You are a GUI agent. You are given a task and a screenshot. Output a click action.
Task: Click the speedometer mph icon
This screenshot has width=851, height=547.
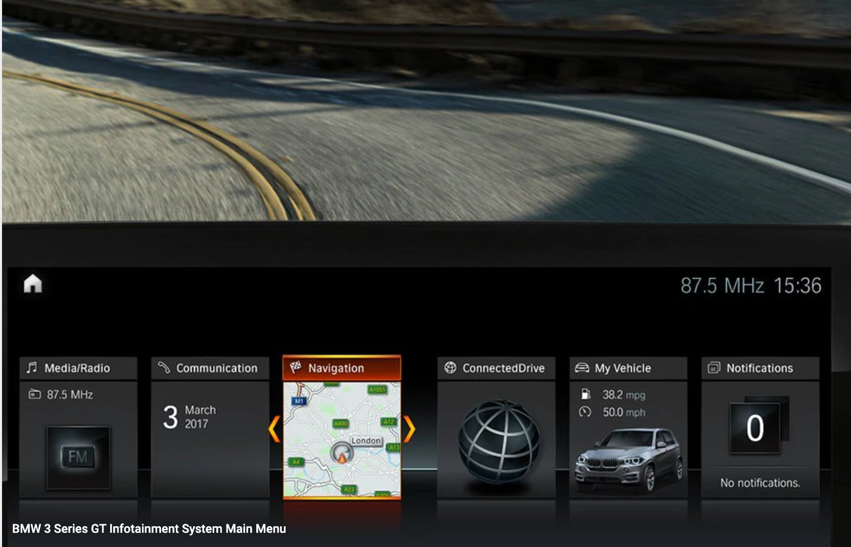(585, 412)
